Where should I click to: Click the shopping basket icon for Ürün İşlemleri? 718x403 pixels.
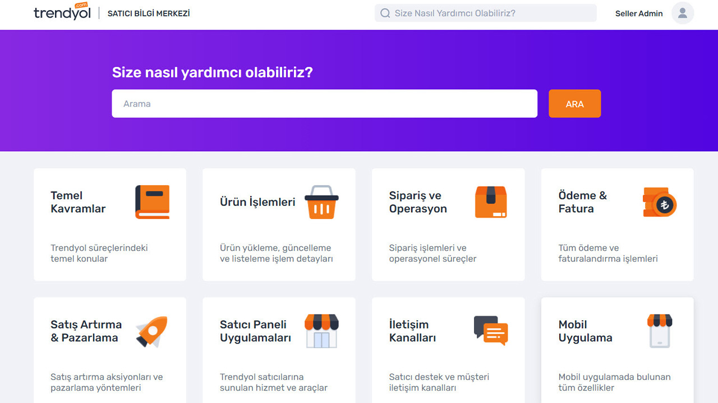(321, 202)
